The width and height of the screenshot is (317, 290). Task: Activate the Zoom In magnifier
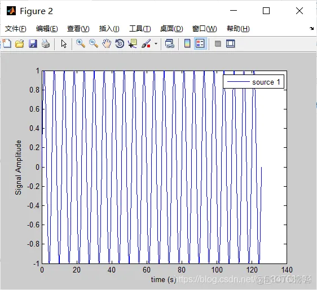81,43
